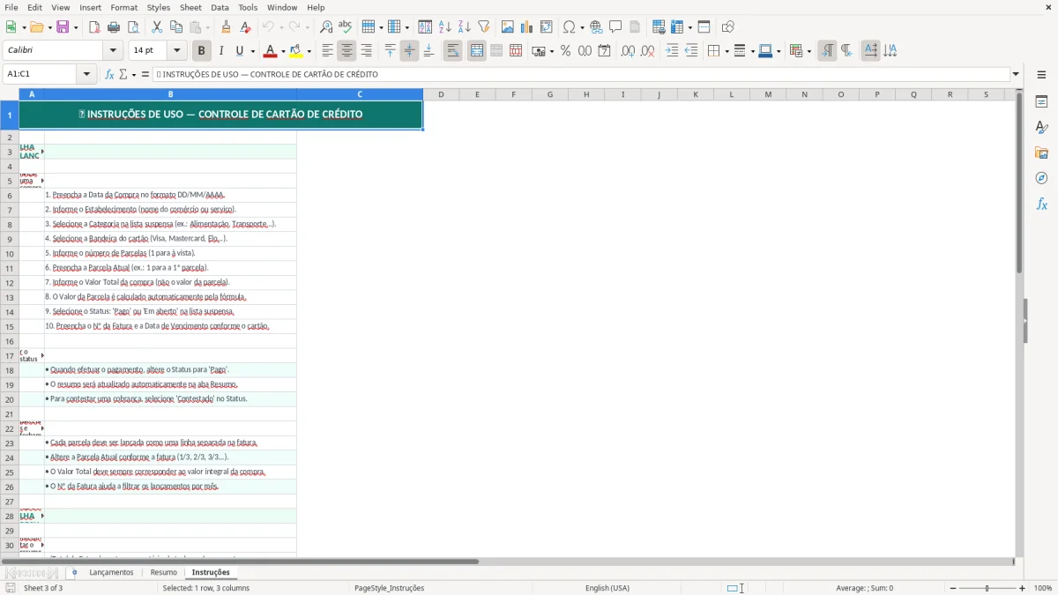1058x595 pixels.
Task: Add a decimal place
Action: click(628, 51)
